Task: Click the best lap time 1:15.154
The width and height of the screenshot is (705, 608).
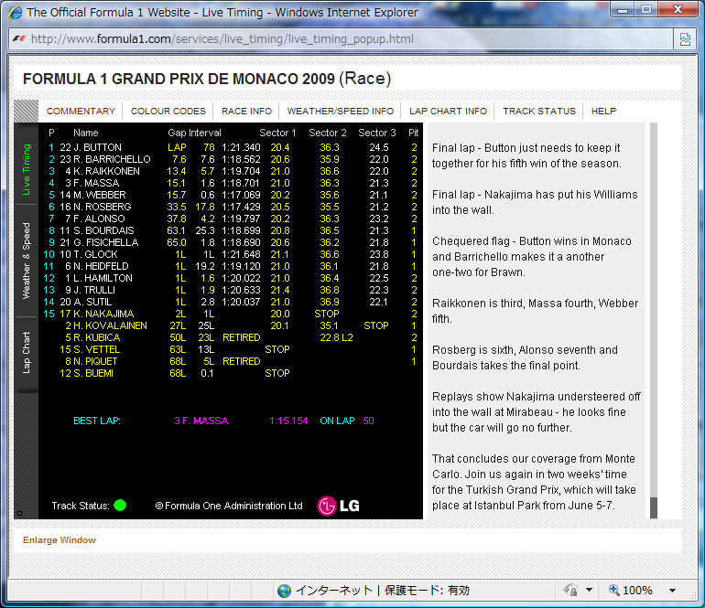Action: 288,421
